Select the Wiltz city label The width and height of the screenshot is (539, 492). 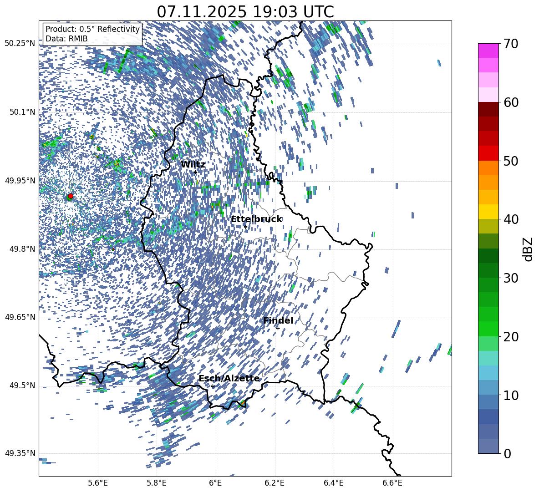(193, 165)
